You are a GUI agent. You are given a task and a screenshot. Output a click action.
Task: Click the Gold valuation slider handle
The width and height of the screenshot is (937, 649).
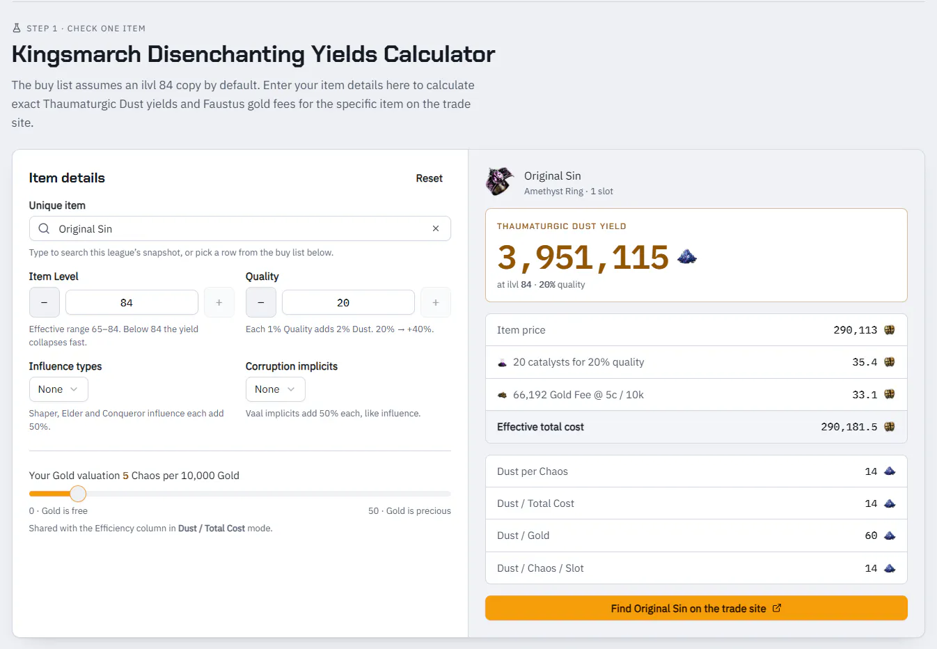tap(78, 494)
